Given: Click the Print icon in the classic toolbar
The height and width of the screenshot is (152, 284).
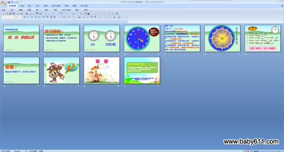Looking at the screenshot, I should [x=17, y=13].
